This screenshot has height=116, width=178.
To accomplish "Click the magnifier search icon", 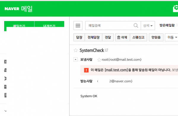I will [136, 26].
